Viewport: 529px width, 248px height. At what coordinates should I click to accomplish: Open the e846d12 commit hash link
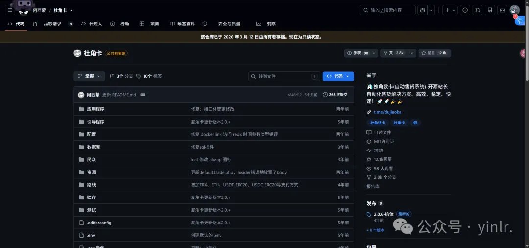(294, 95)
